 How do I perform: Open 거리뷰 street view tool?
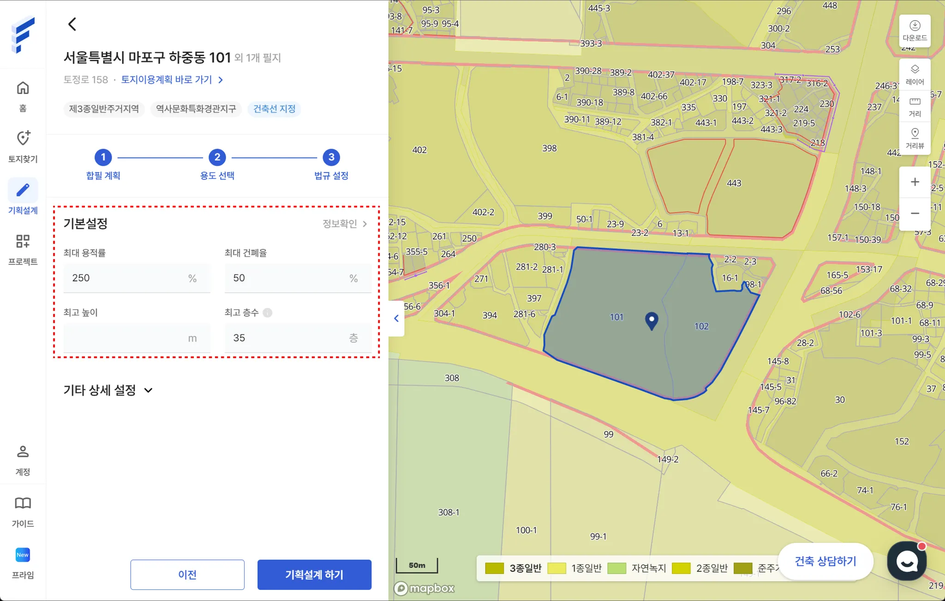tap(915, 138)
